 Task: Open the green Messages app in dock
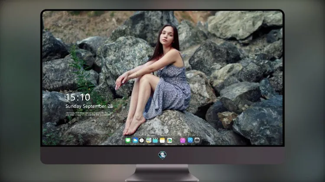click(x=128, y=141)
